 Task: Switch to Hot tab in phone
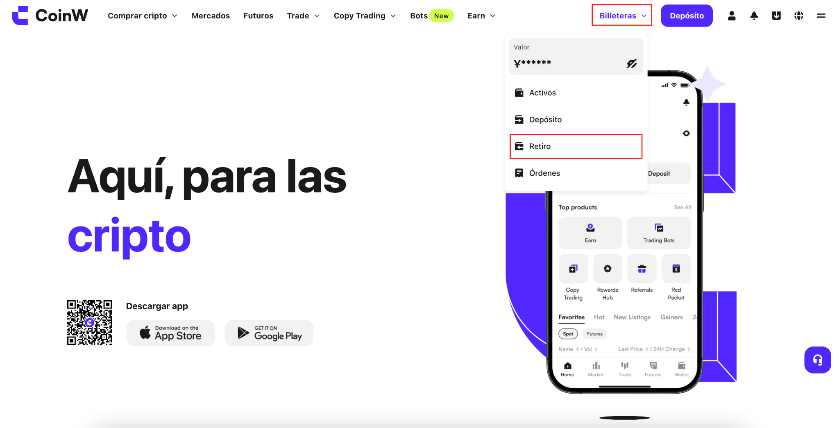pos(599,317)
